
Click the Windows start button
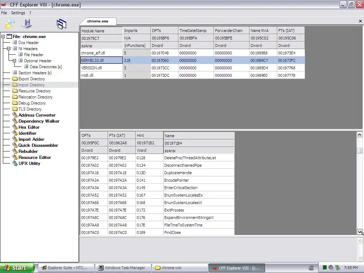[x=17, y=268]
